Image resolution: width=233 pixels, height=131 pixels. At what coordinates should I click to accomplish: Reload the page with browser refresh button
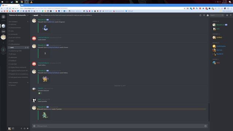click(x=7, y=8)
